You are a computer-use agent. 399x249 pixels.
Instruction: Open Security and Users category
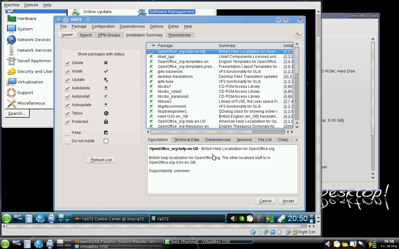click(x=30, y=72)
